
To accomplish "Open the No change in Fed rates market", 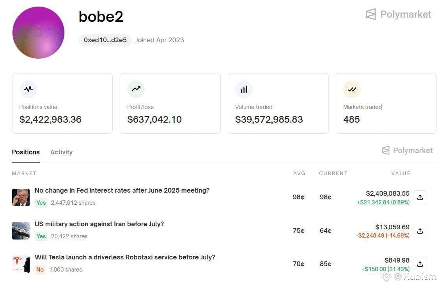I will point(122,190).
